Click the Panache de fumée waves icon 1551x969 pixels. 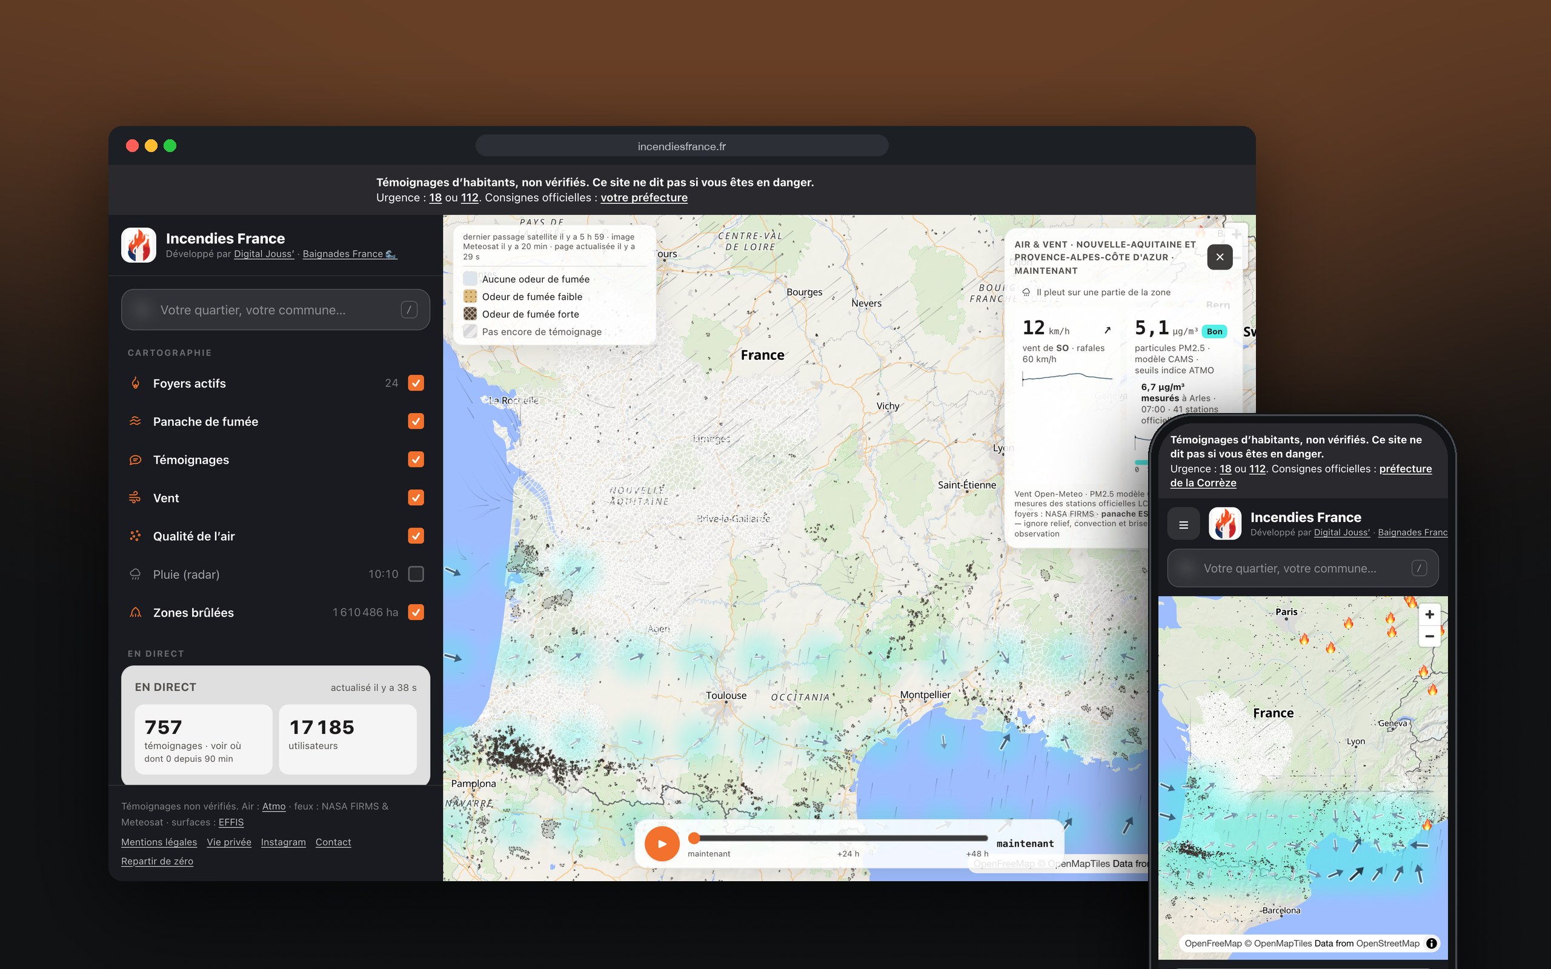click(135, 421)
